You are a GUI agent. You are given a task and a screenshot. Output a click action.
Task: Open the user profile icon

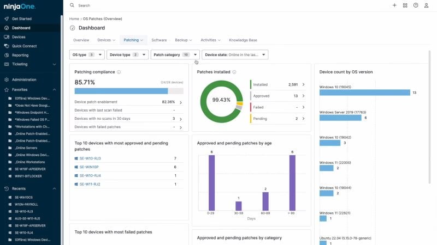click(x=426, y=5)
